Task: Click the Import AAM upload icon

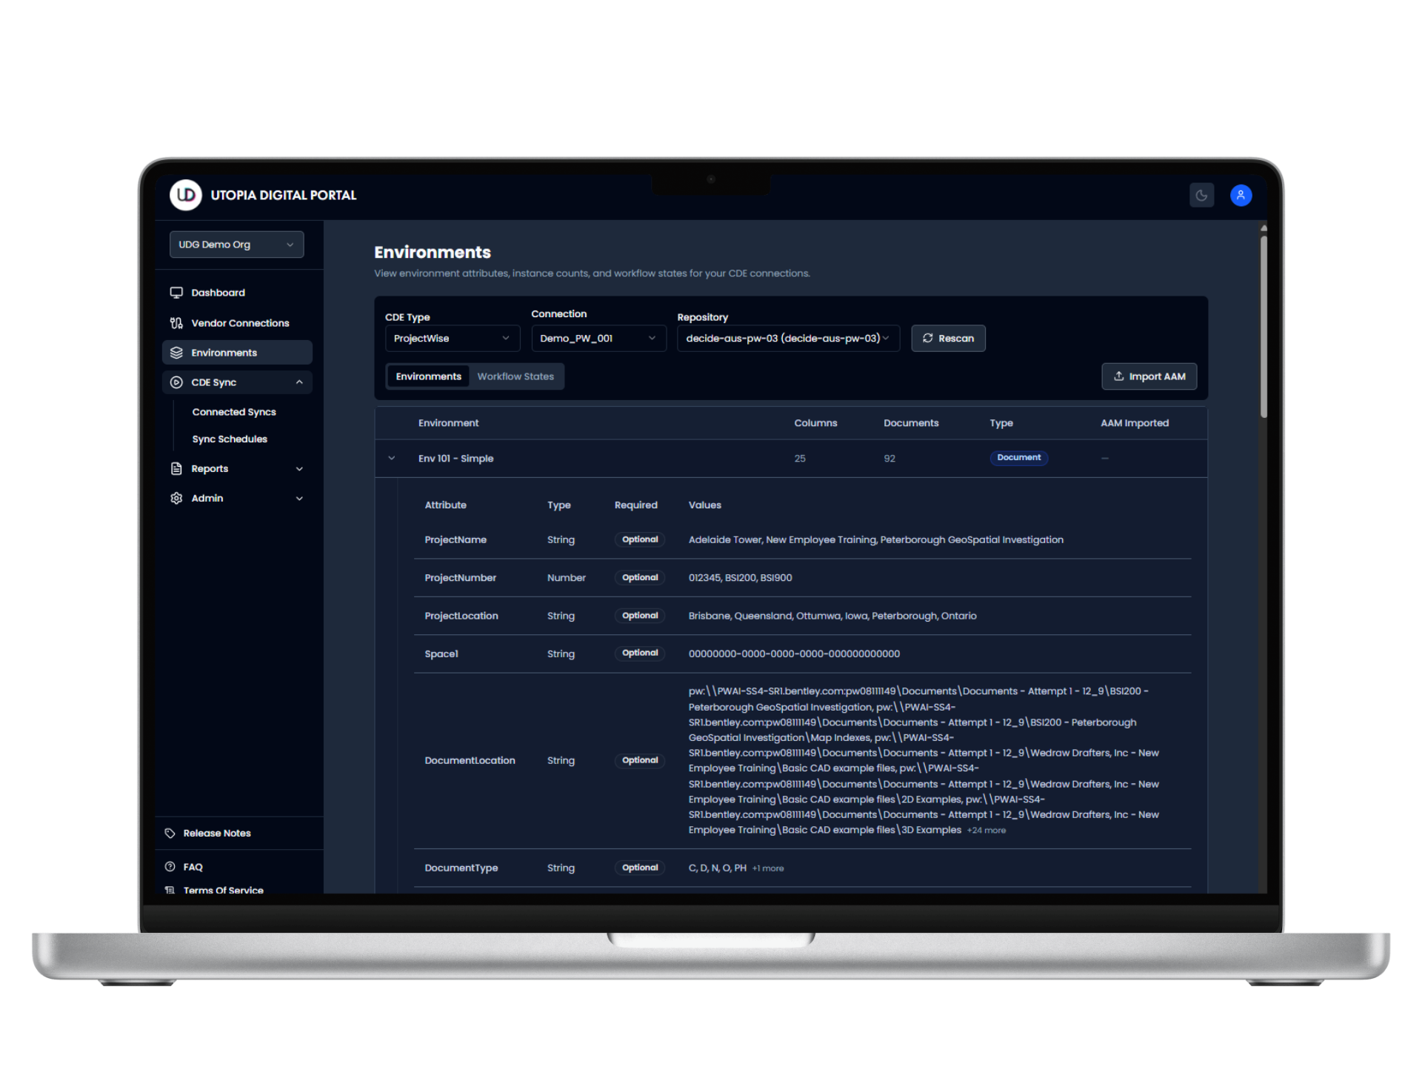Action: click(x=1118, y=376)
